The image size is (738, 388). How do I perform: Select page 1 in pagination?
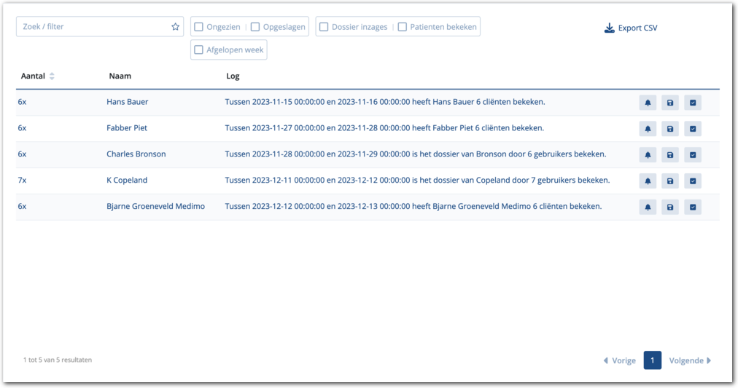click(652, 360)
